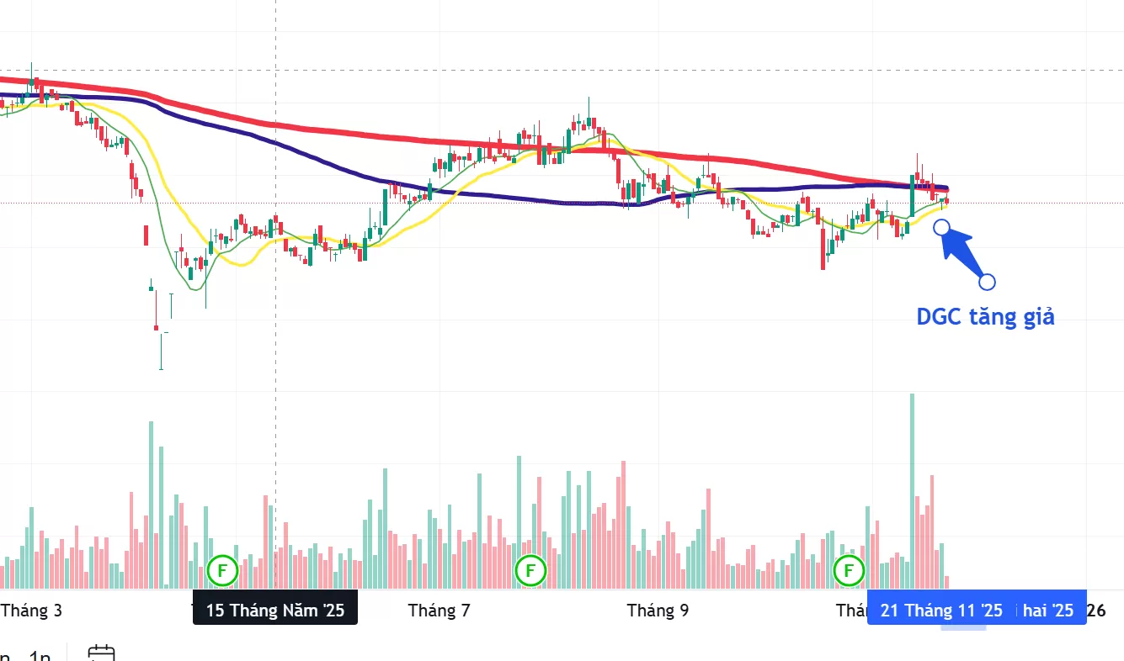The image size is (1124, 661).
Task: Click the 1n time range button
Action: tap(40, 656)
